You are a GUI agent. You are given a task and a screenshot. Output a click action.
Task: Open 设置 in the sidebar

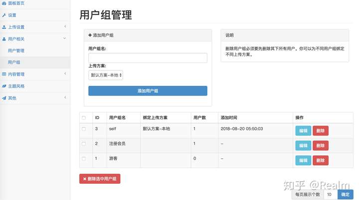(12, 15)
